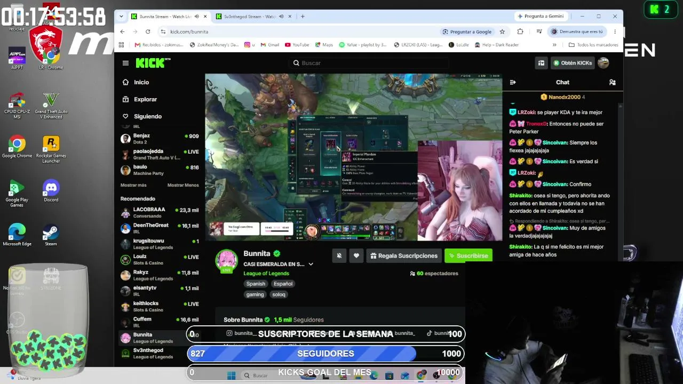
Task: Open the Gmail bookmark
Action: (270, 45)
